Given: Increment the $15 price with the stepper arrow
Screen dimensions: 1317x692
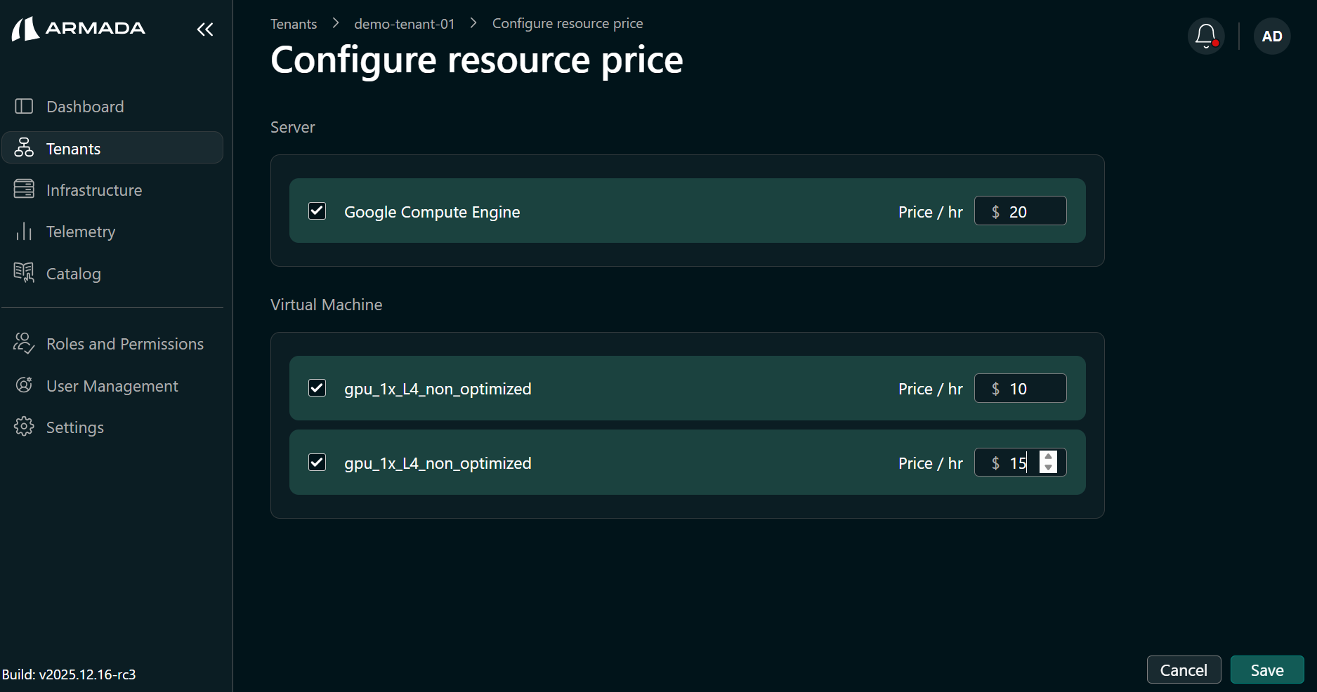Looking at the screenshot, I should point(1049,457).
